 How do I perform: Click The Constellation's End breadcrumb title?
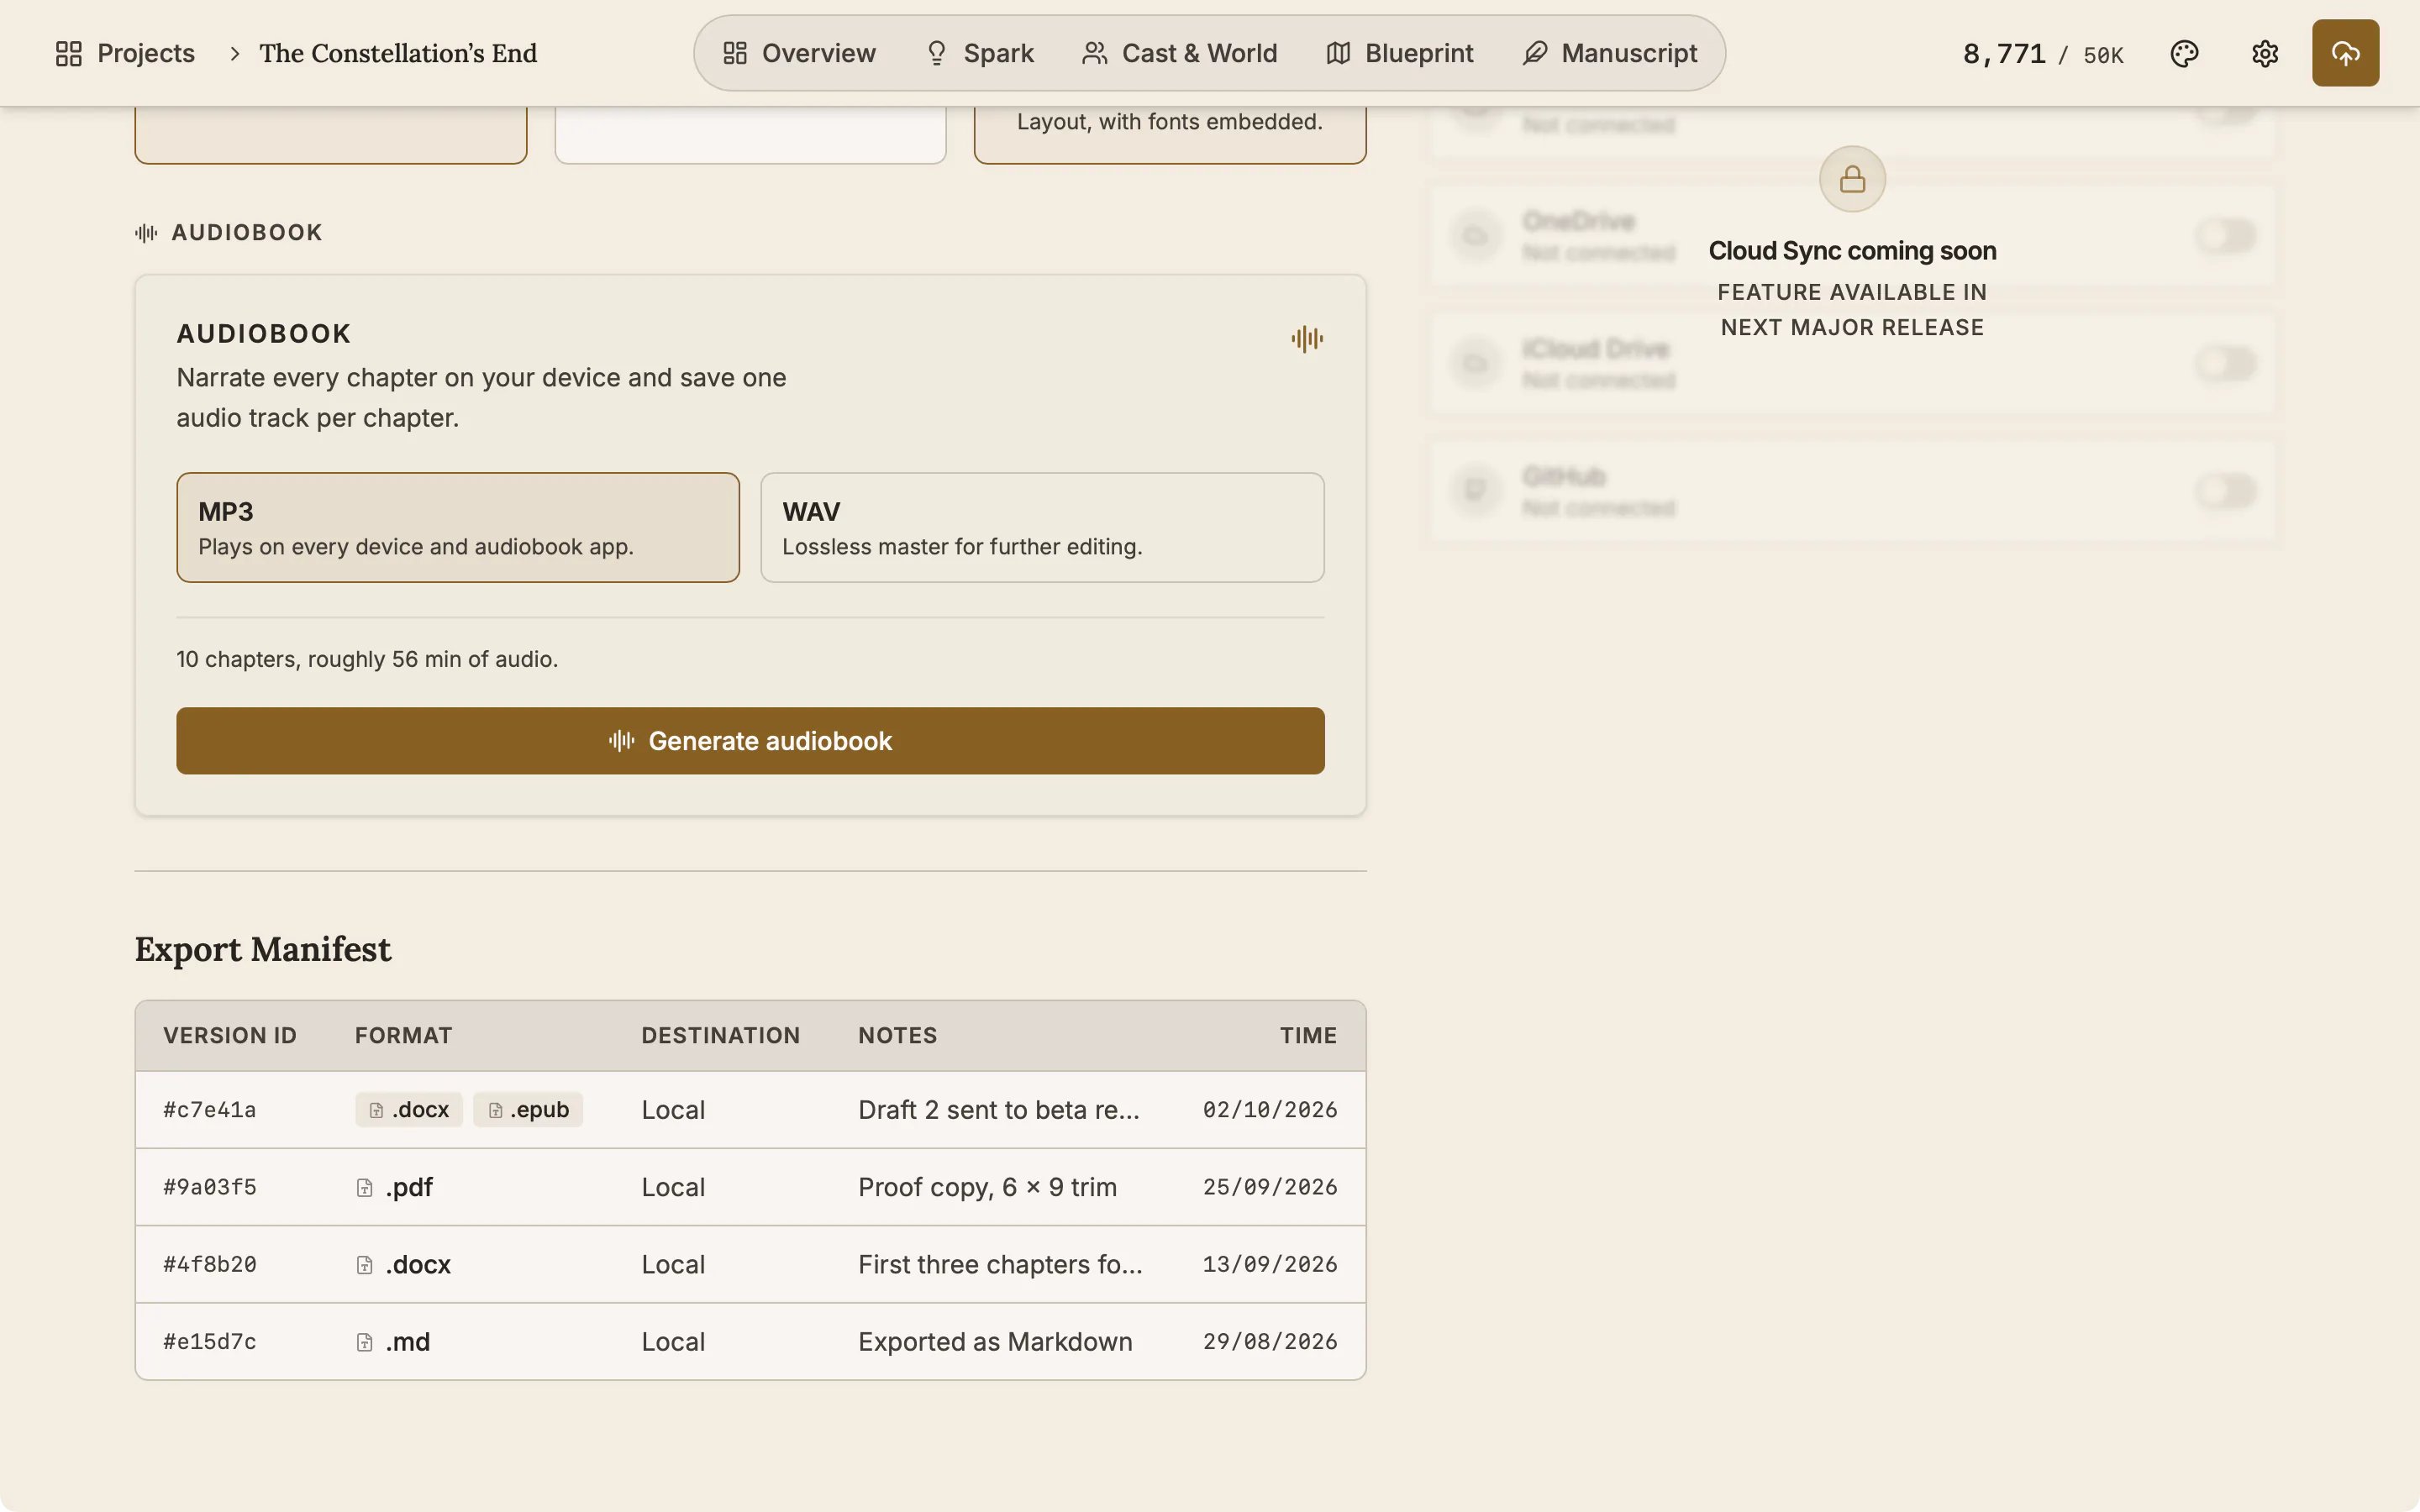[x=398, y=53]
